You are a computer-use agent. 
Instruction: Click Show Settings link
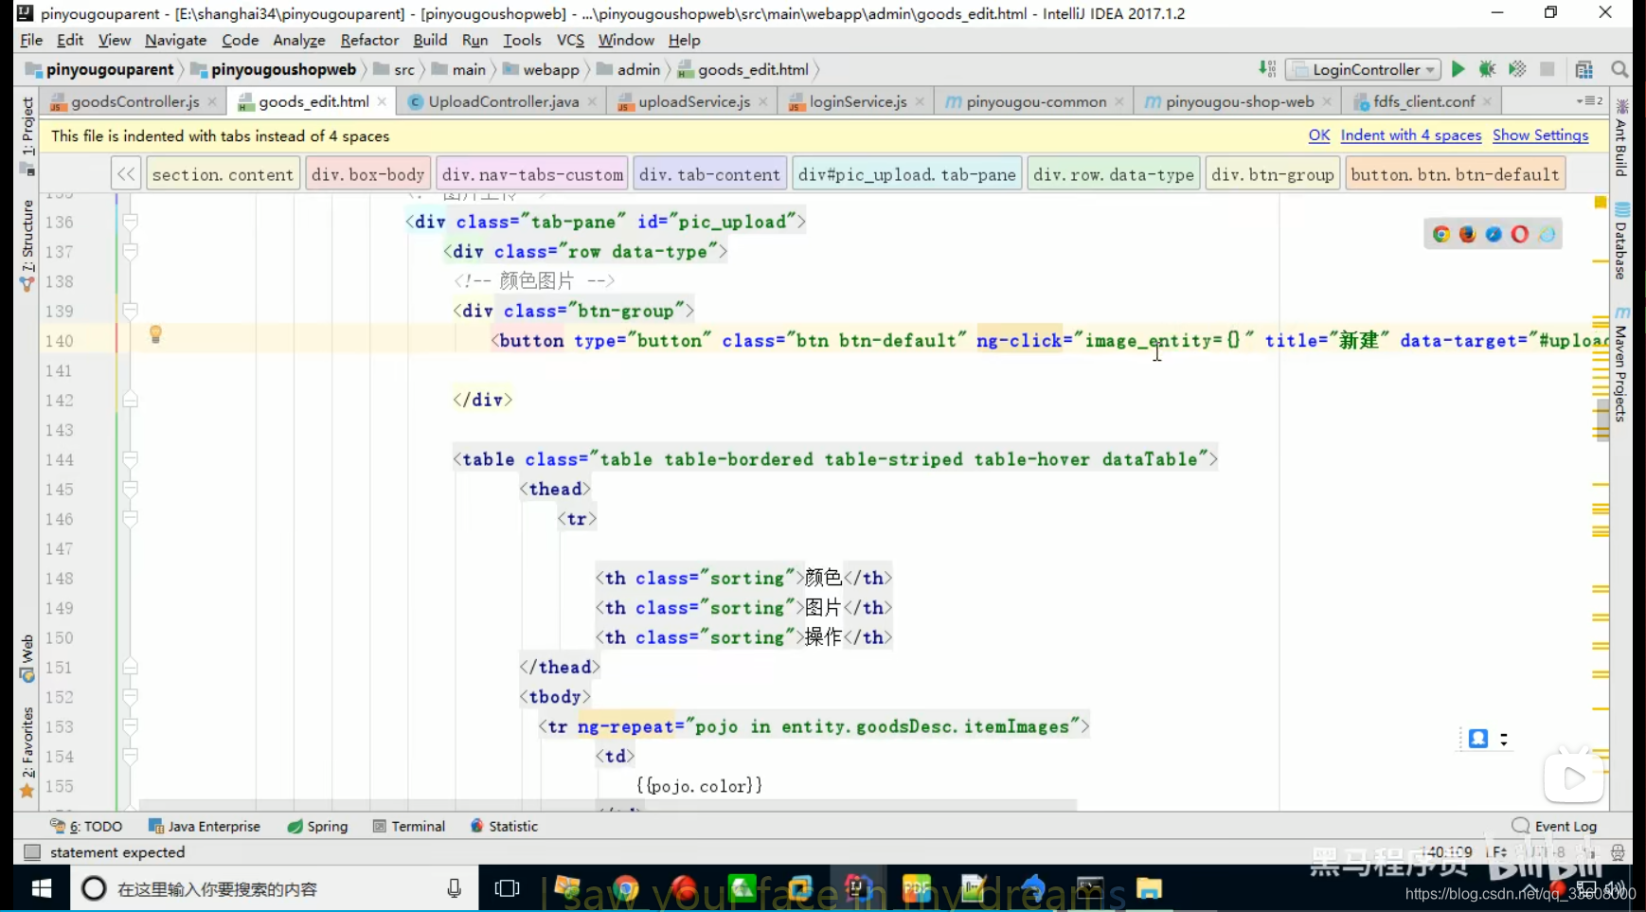1540,135
